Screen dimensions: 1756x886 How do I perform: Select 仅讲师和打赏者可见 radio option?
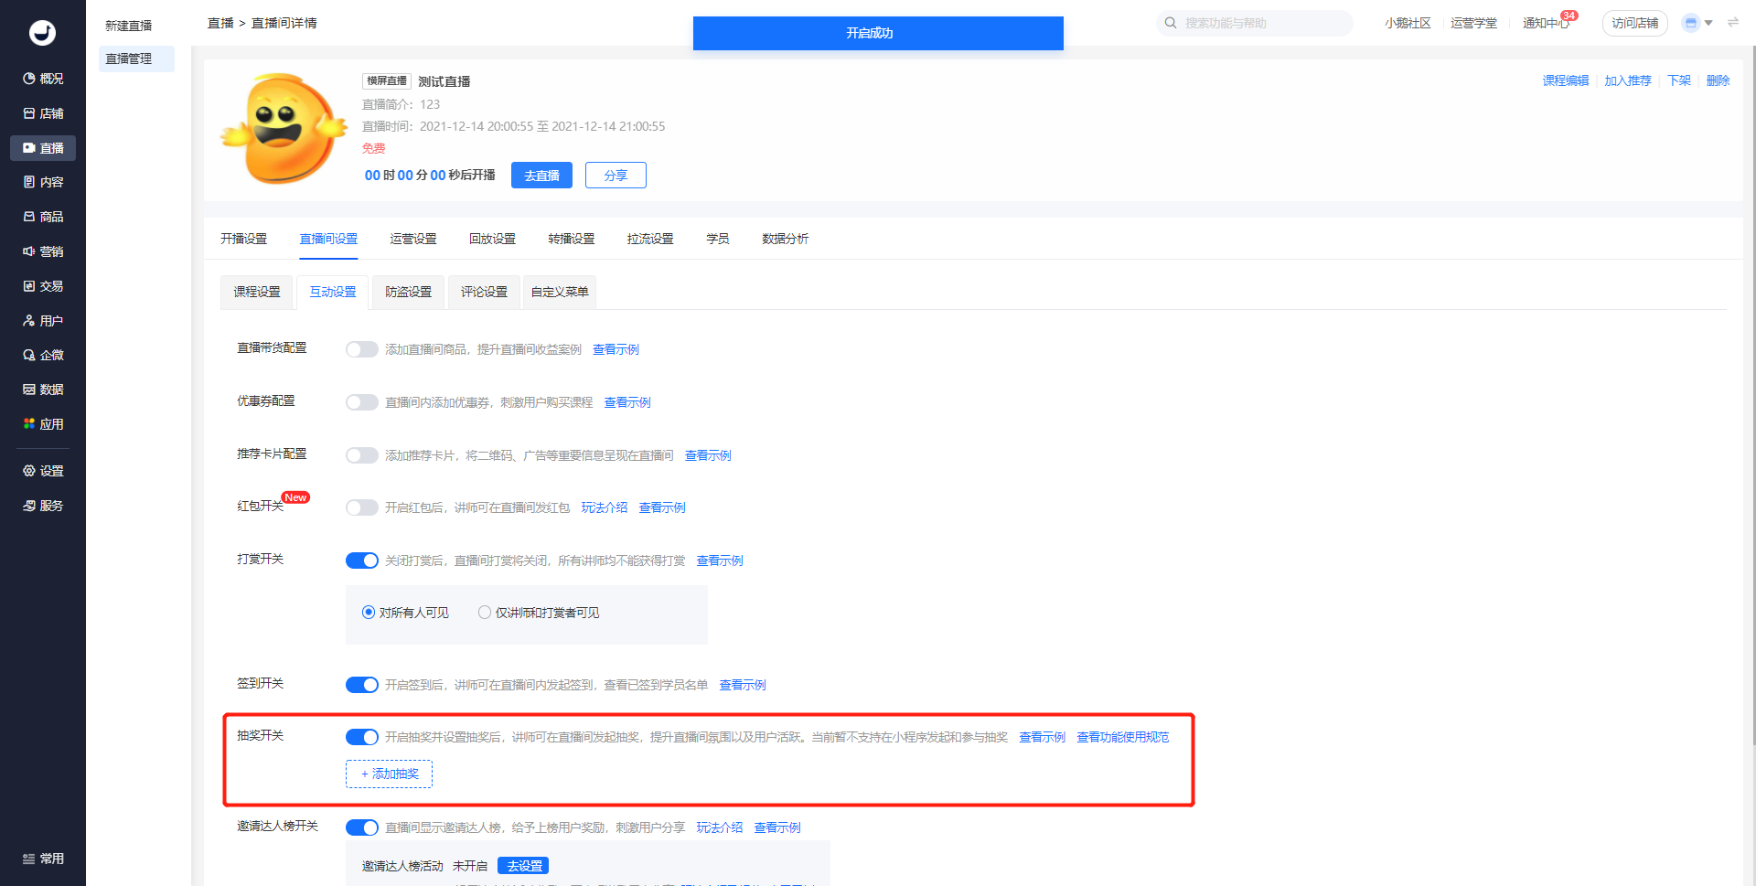(485, 613)
